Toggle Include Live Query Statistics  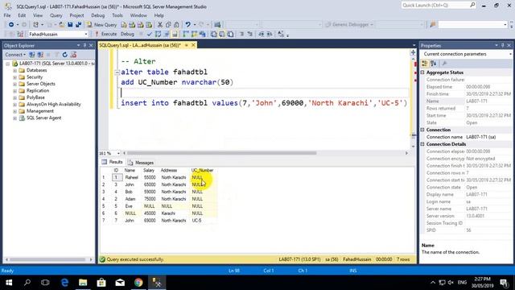pyautogui.click(x=194, y=34)
